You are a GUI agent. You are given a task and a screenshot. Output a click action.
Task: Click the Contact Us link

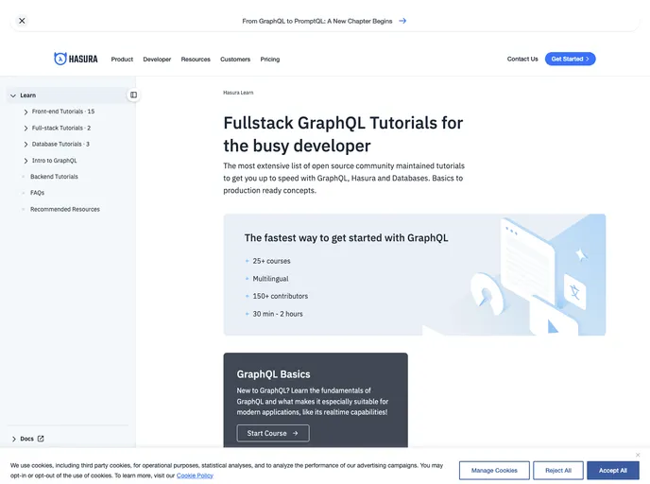[x=522, y=59]
